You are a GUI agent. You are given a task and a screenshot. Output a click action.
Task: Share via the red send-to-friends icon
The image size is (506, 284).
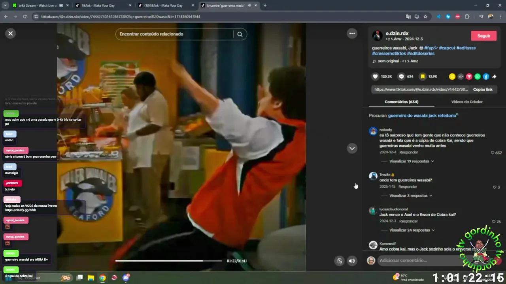(x=469, y=77)
